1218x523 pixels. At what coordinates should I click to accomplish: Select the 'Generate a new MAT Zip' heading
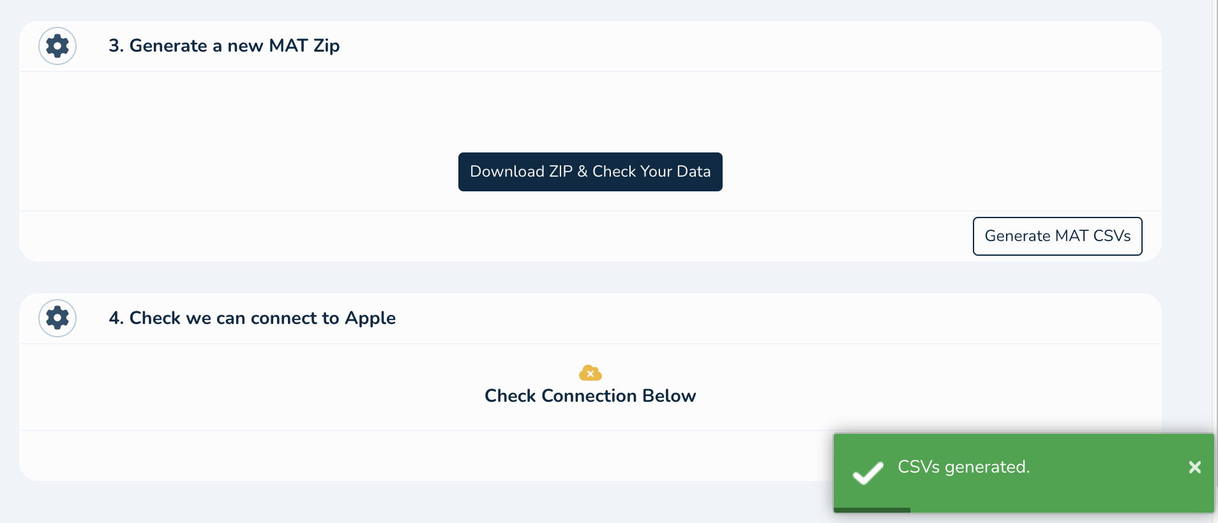(234, 46)
